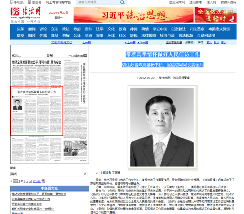244x214 pixels.
Task: Click the 全面依法治国进行时 banner
Action: click(x=216, y=15)
